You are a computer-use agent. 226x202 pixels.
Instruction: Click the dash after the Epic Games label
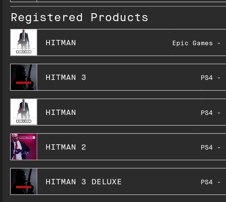point(219,43)
